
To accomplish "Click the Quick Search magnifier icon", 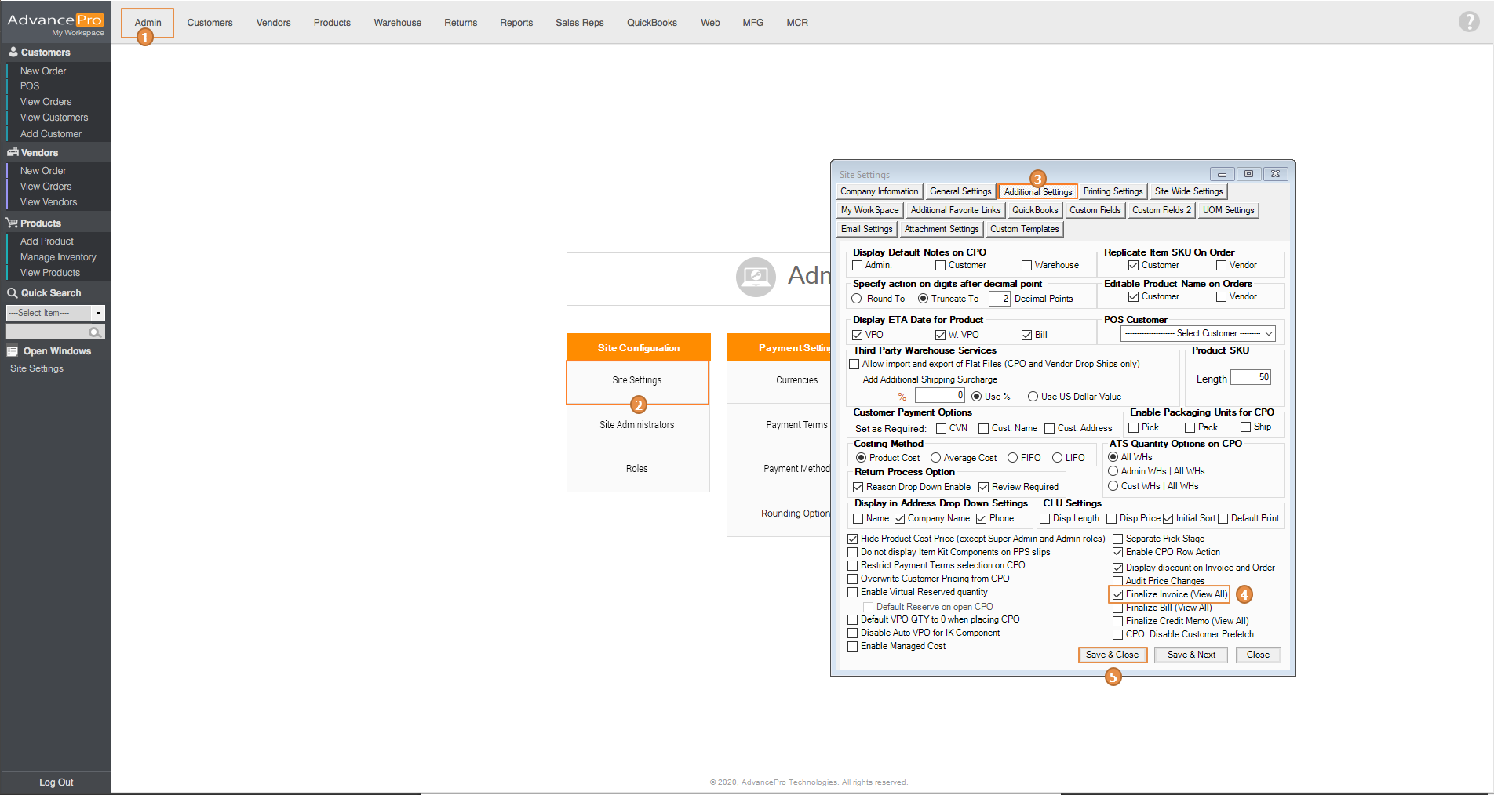I will [13, 293].
